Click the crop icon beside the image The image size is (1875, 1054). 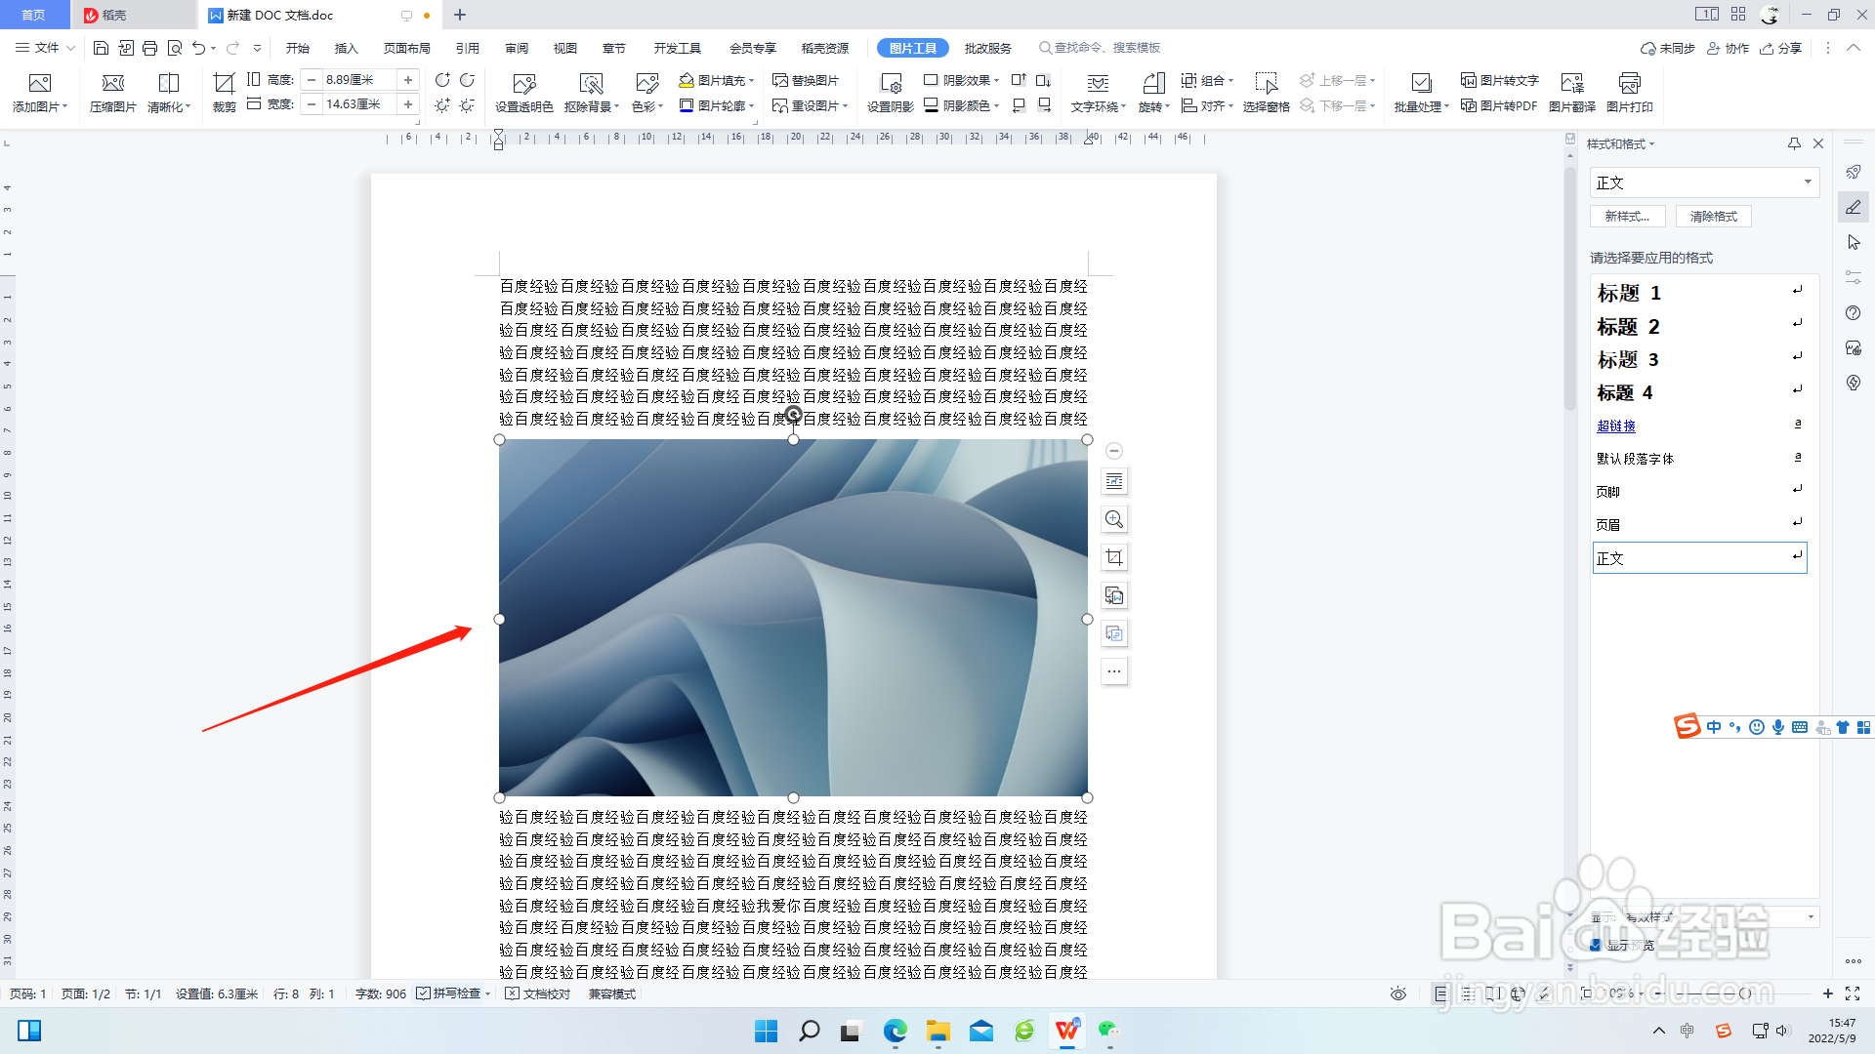[1114, 557]
